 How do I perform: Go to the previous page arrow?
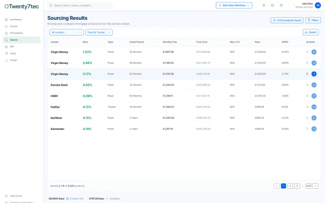(277, 186)
